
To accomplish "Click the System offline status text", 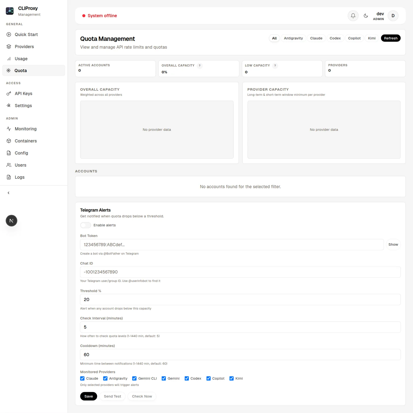I will click(102, 16).
